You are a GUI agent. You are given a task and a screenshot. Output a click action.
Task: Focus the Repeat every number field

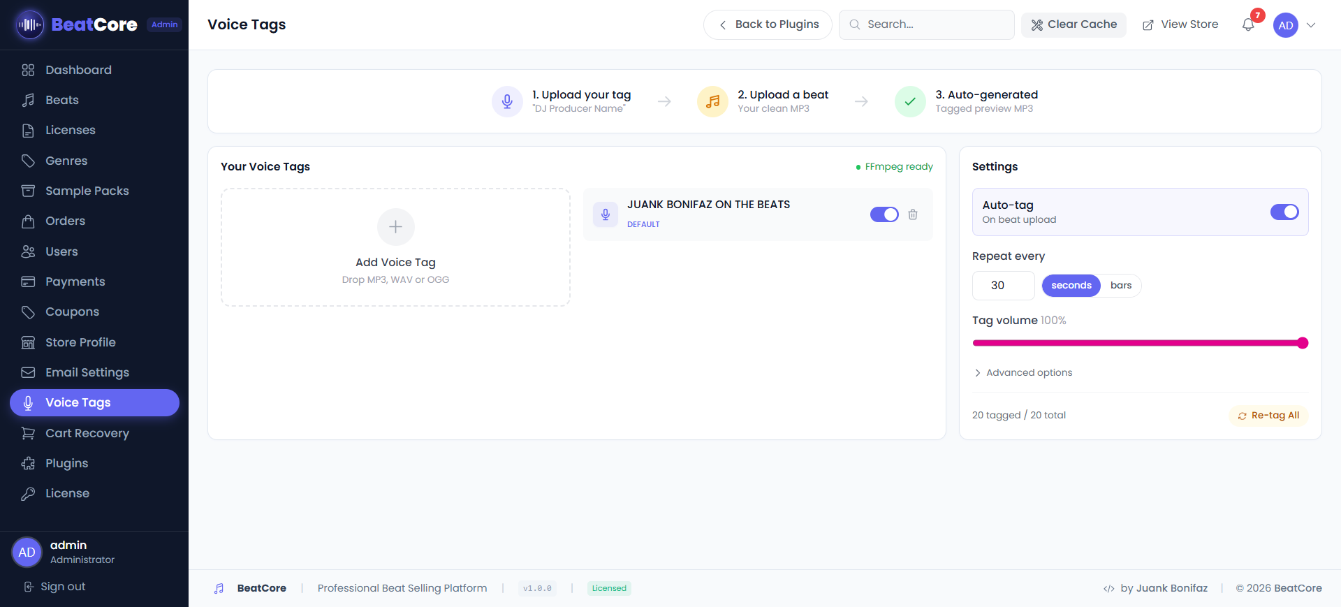1003,285
